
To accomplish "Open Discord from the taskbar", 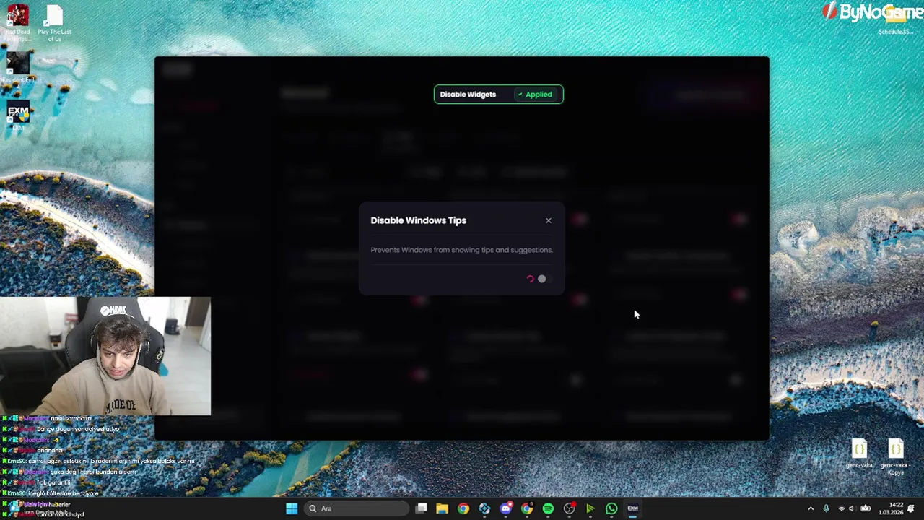I will pyautogui.click(x=506, y=508).
